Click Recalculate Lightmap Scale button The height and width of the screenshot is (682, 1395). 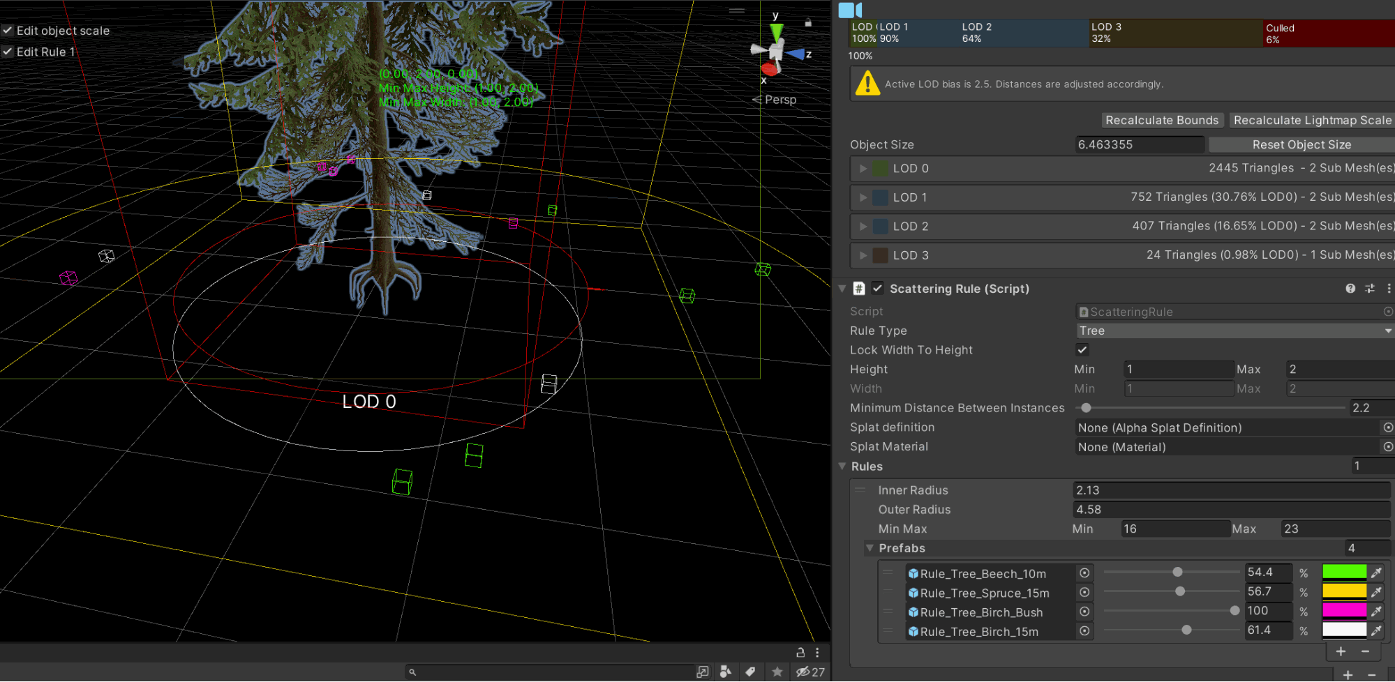[1312, 120]
